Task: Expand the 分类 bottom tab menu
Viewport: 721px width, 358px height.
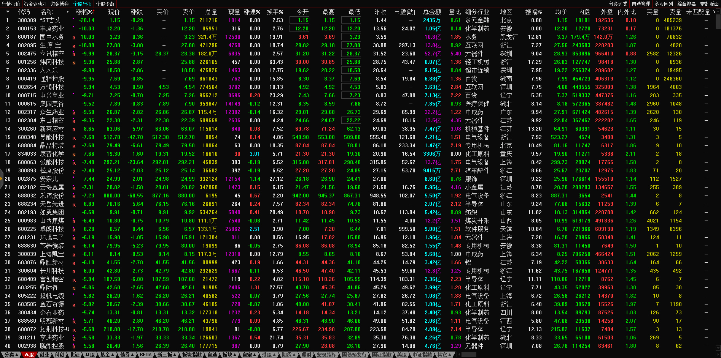Action: (11, 355)
